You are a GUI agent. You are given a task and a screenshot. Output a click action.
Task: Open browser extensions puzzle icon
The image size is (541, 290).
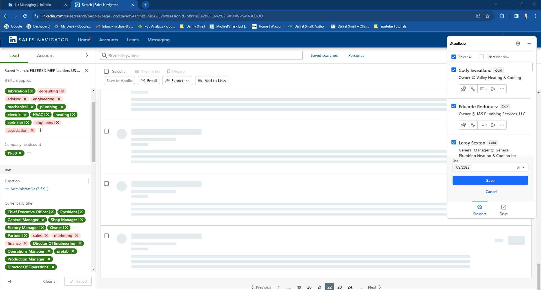(502, 16)
